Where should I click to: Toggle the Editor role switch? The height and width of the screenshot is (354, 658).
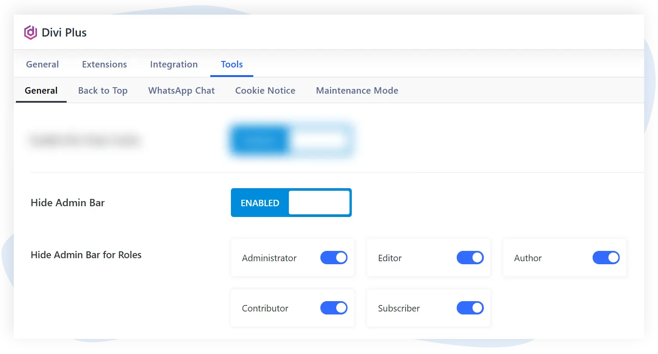click(x=470, y=258)
